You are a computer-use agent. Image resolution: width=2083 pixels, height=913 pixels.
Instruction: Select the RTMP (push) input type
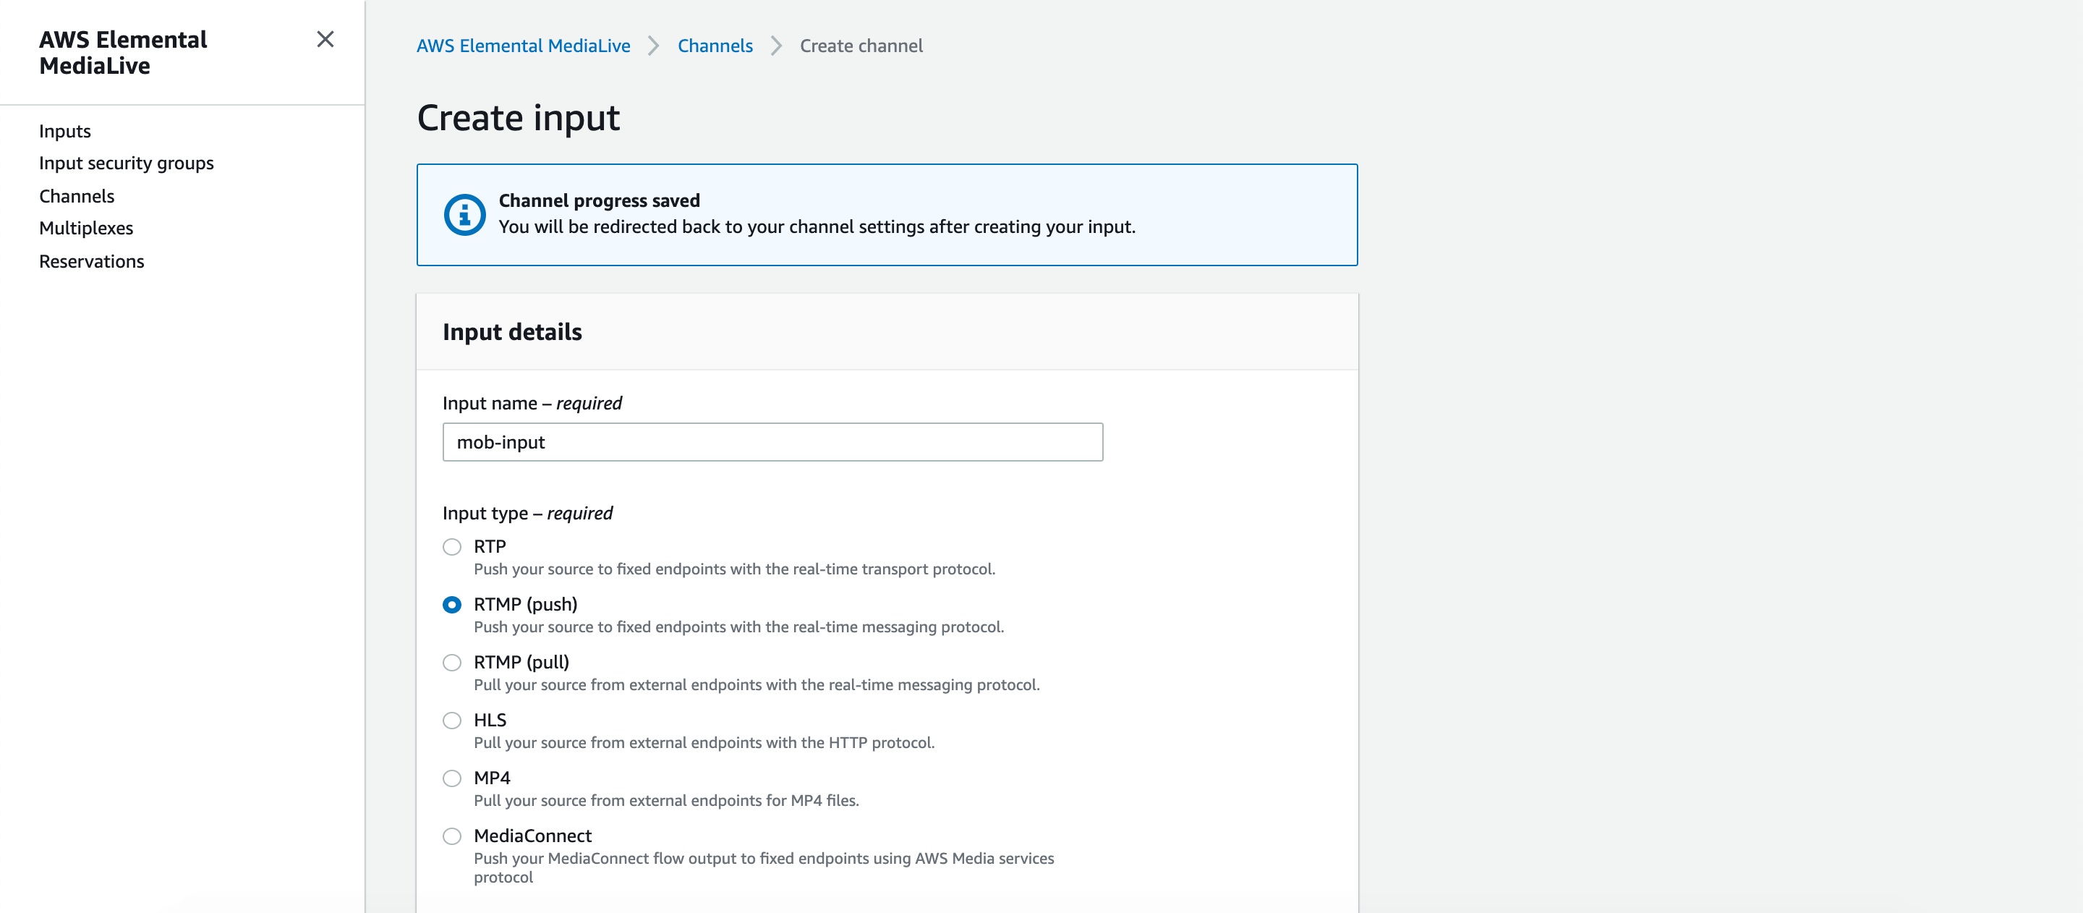[452, 605]
